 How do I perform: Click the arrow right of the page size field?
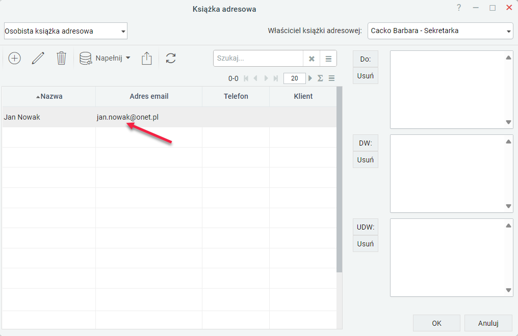pos(310,78)
